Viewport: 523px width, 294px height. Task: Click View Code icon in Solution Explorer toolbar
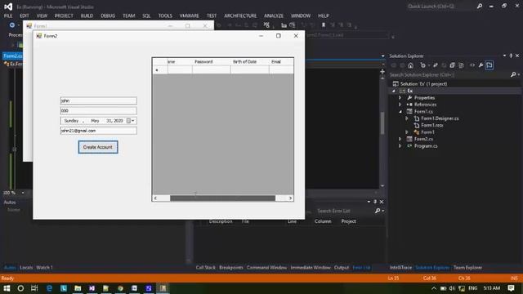472,65
